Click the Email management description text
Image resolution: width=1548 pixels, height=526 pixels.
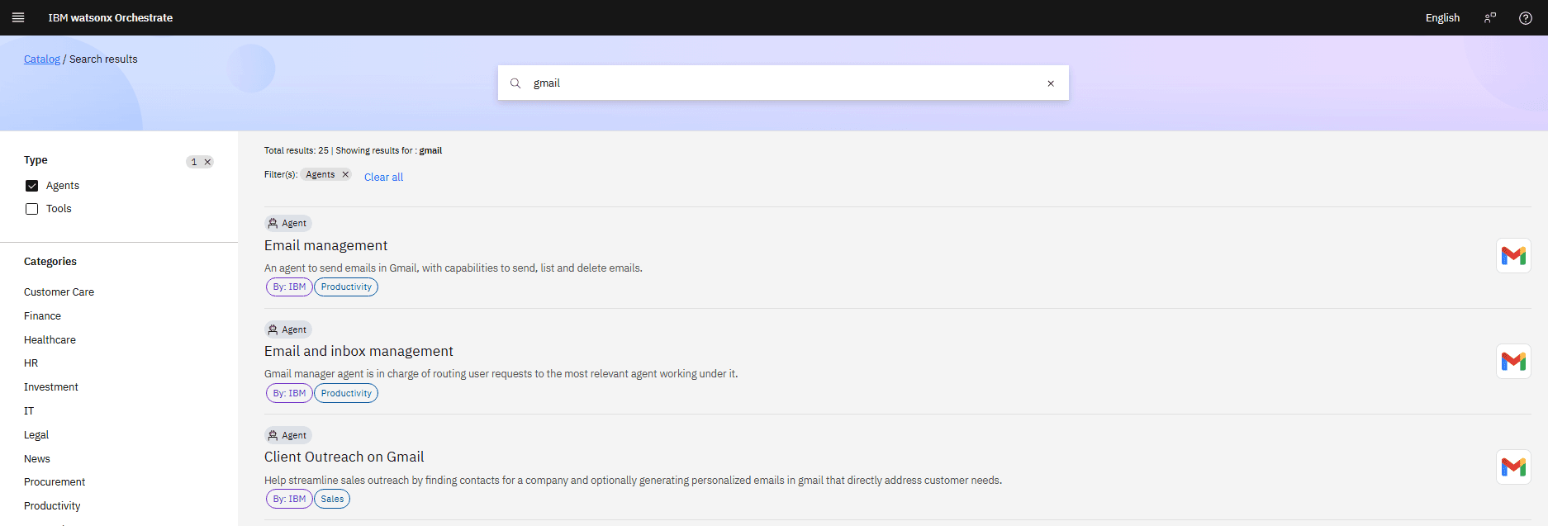(453, 268)
